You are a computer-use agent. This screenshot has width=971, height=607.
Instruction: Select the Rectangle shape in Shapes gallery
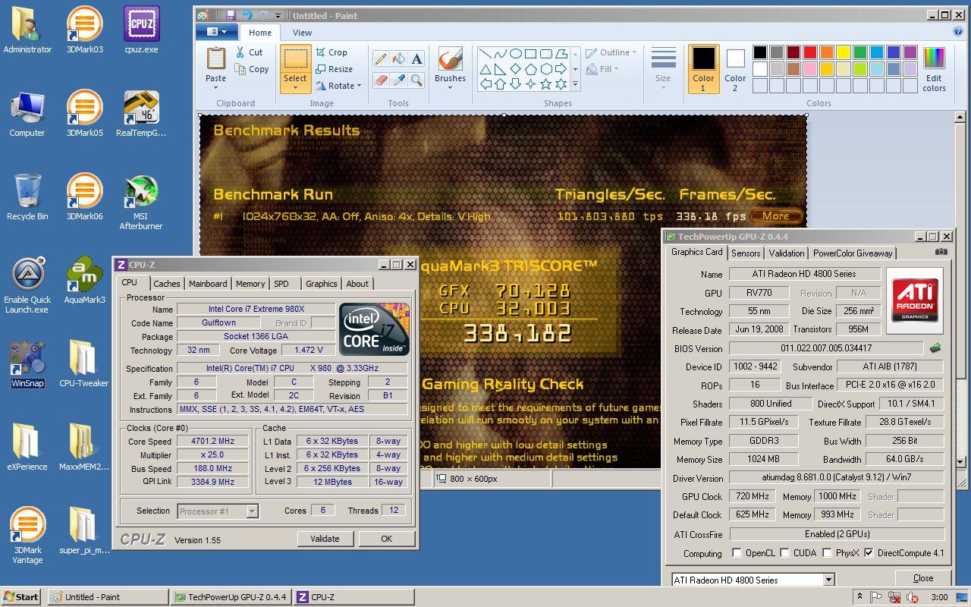pyautogui.click(x=530, y=54)
